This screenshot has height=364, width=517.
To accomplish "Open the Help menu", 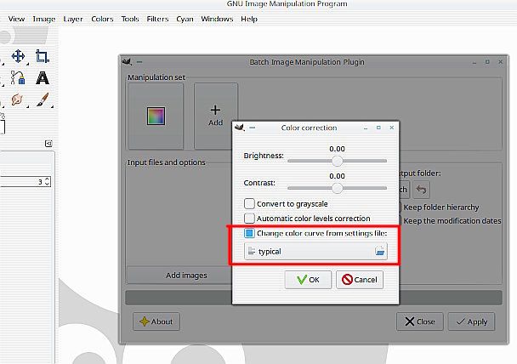I will tap(249, 19).
